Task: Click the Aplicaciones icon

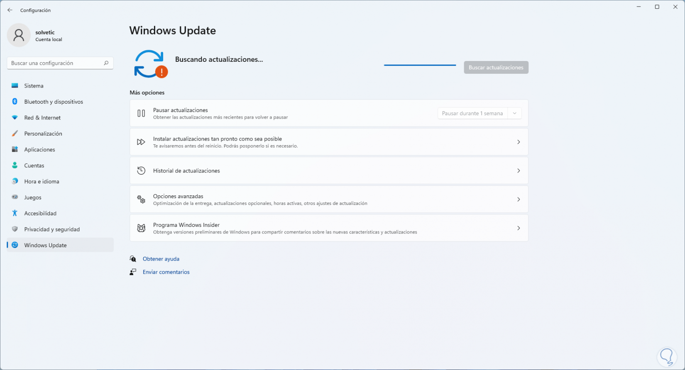Action: tap(15, 149)
